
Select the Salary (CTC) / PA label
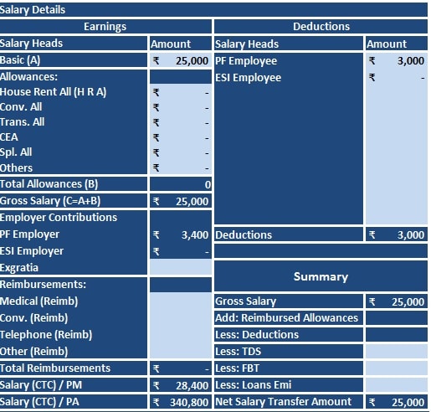point(74,402)
